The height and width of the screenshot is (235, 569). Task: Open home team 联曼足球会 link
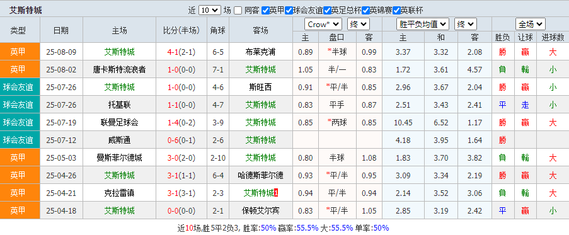click(x=119, y=122)
